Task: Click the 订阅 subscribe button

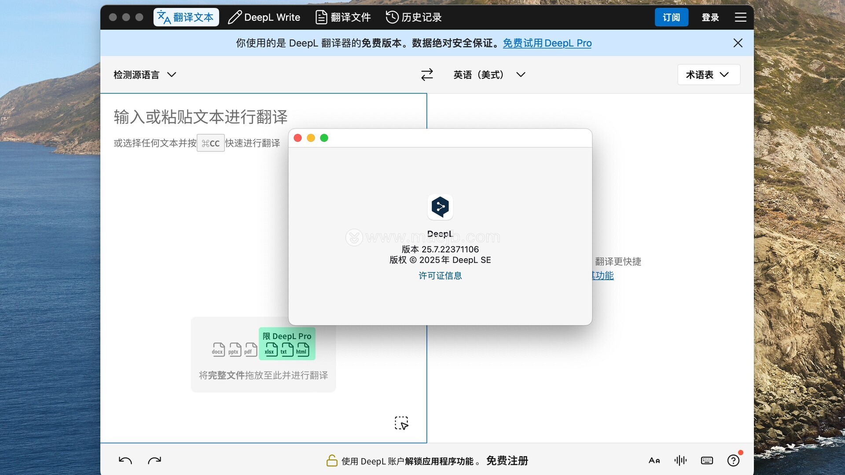Action: tap(671, 17)
